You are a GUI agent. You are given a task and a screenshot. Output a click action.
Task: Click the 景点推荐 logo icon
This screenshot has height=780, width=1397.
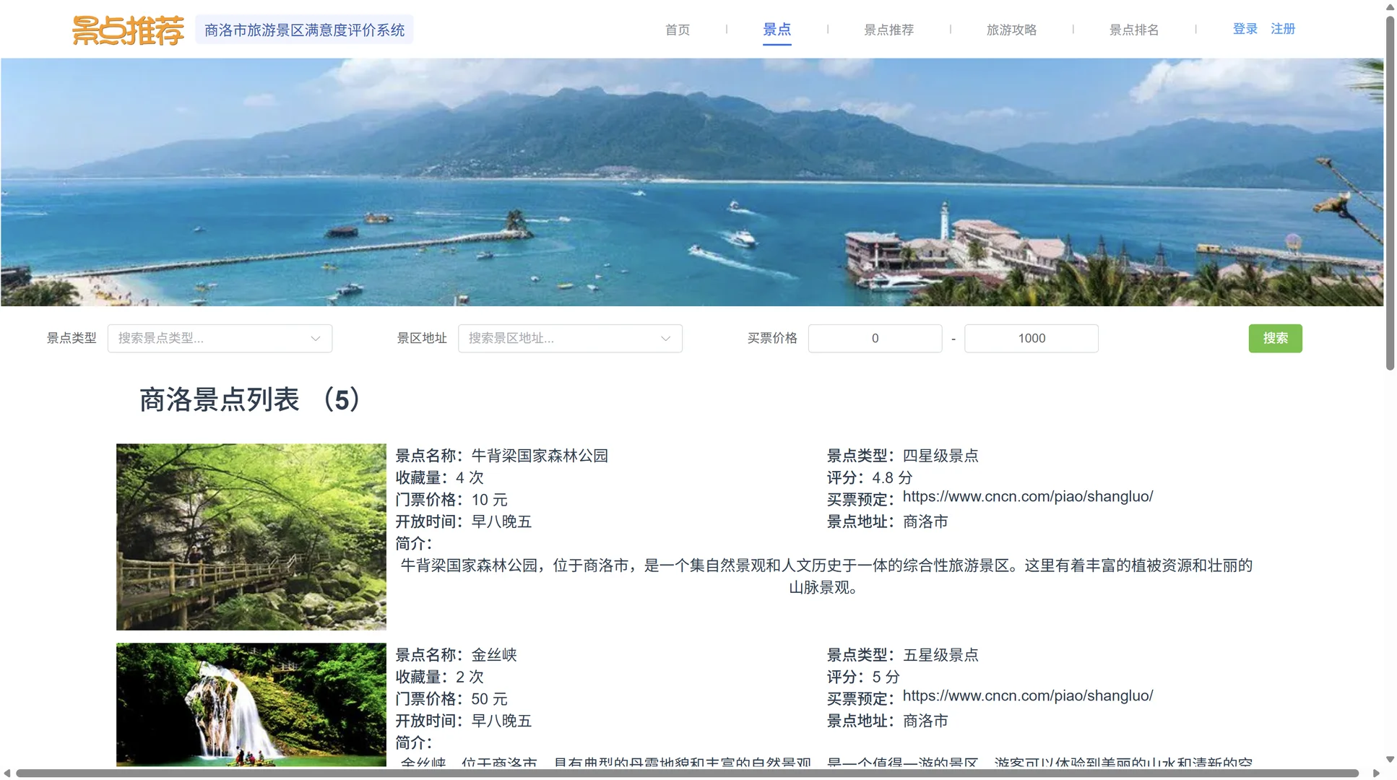[127, 29]
